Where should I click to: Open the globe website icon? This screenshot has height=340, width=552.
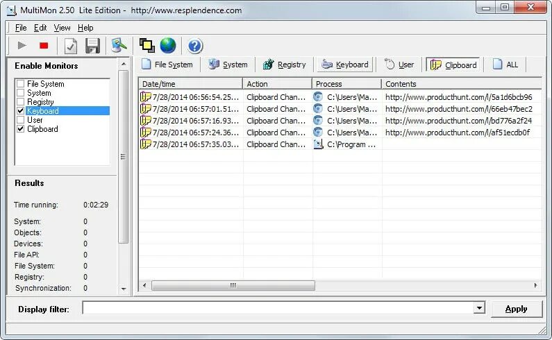pyautogui.click(x=168, y=45)
